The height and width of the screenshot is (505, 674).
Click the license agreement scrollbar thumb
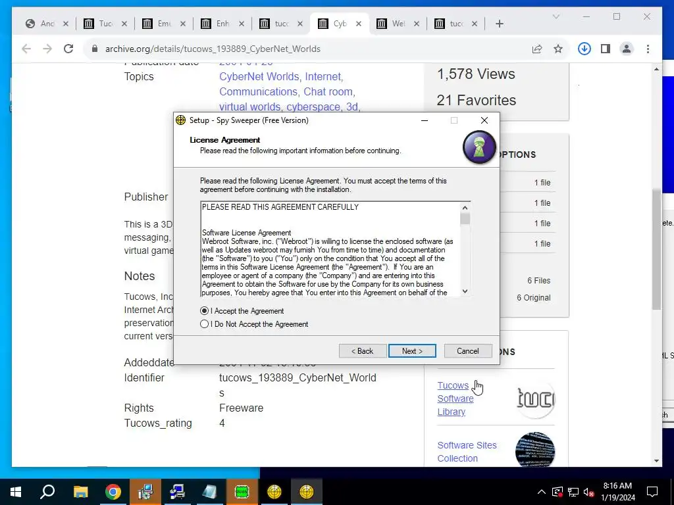465,218
